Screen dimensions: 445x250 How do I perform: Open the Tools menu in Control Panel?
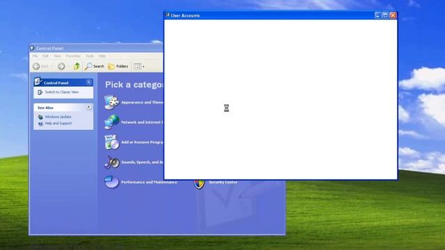tap(90, 56)
